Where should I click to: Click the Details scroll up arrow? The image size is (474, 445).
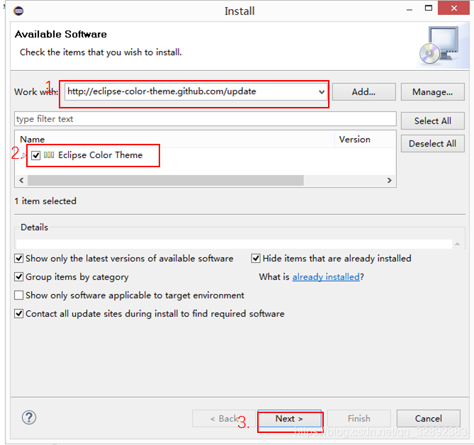point(458,244)
